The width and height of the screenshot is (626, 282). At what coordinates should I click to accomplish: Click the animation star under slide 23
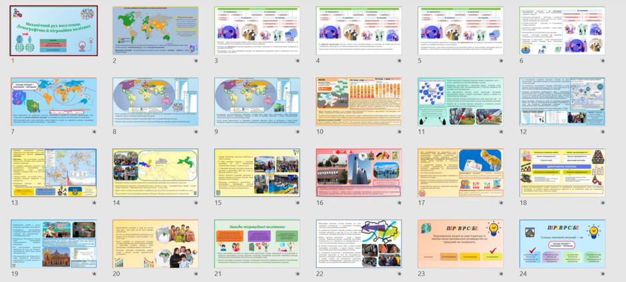[501, 273]
